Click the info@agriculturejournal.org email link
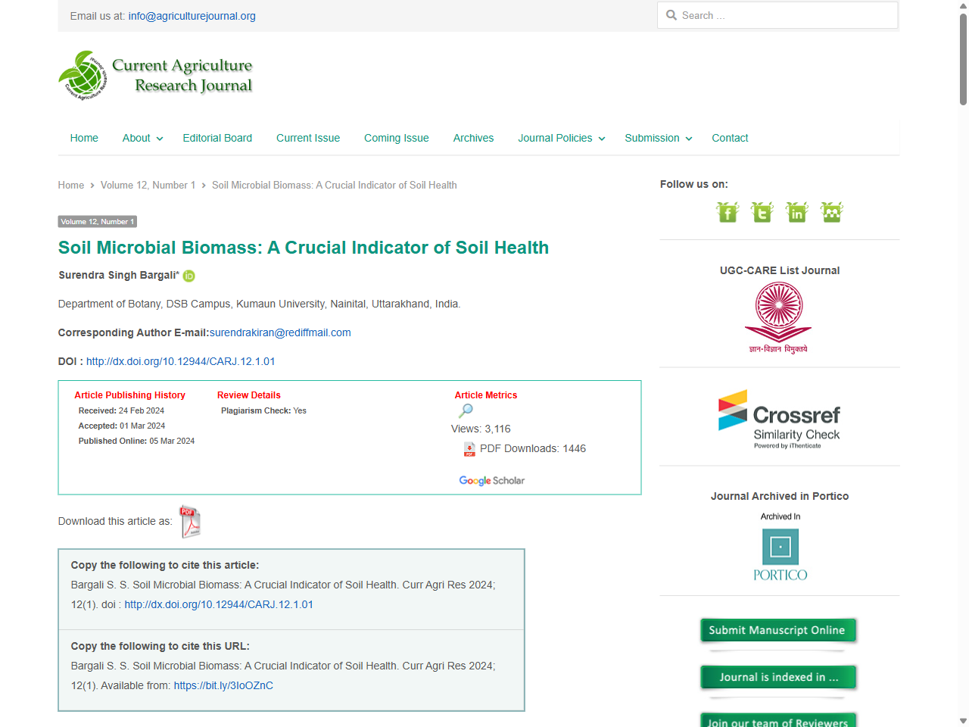The image size is (969, 727). coord(192,15)
